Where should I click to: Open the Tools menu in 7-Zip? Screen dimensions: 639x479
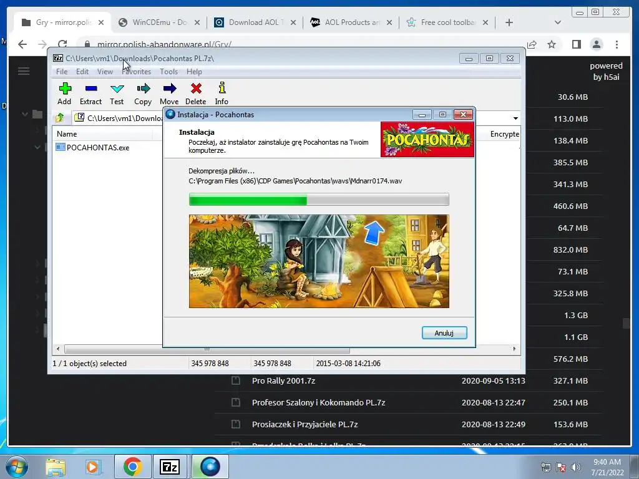point(168,72)
